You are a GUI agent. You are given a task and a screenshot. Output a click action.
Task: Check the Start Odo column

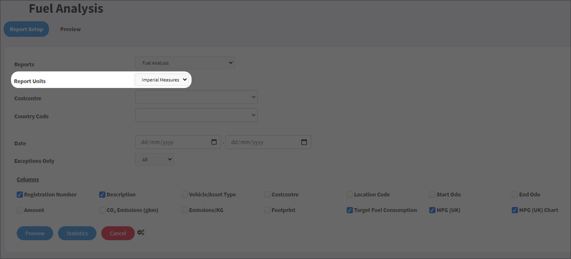(432, 195)
